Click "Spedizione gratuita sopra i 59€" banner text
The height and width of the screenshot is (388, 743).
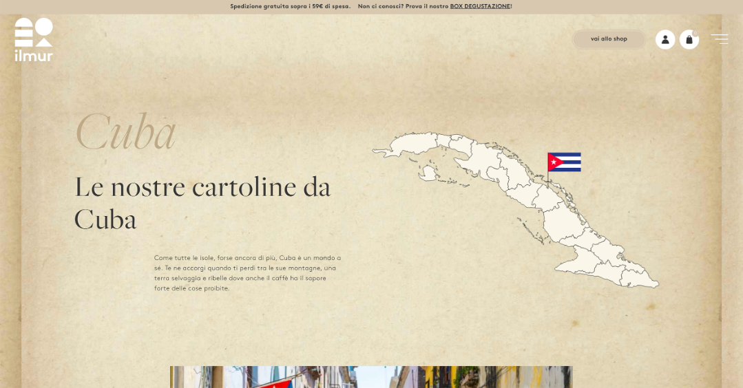pos(290,6)
